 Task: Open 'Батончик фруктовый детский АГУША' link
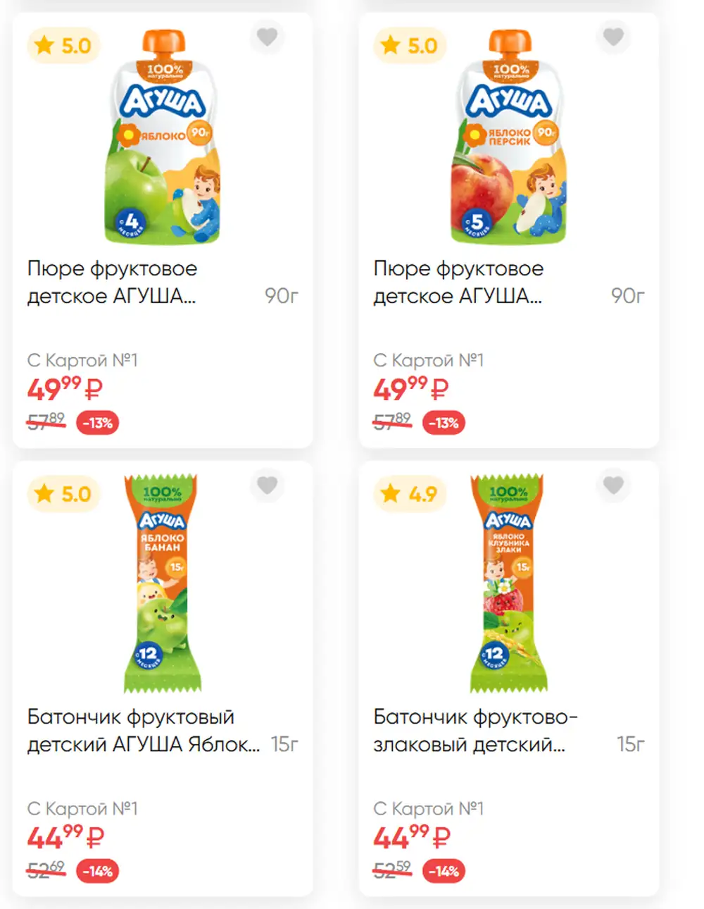click(x=144, y=730)
